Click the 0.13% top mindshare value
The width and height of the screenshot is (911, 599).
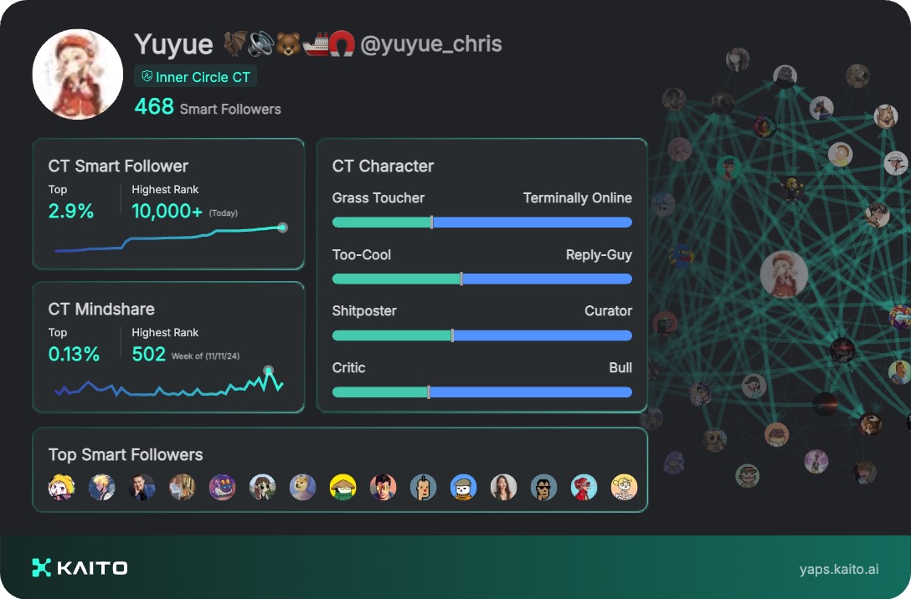click(x=74, y=354)
